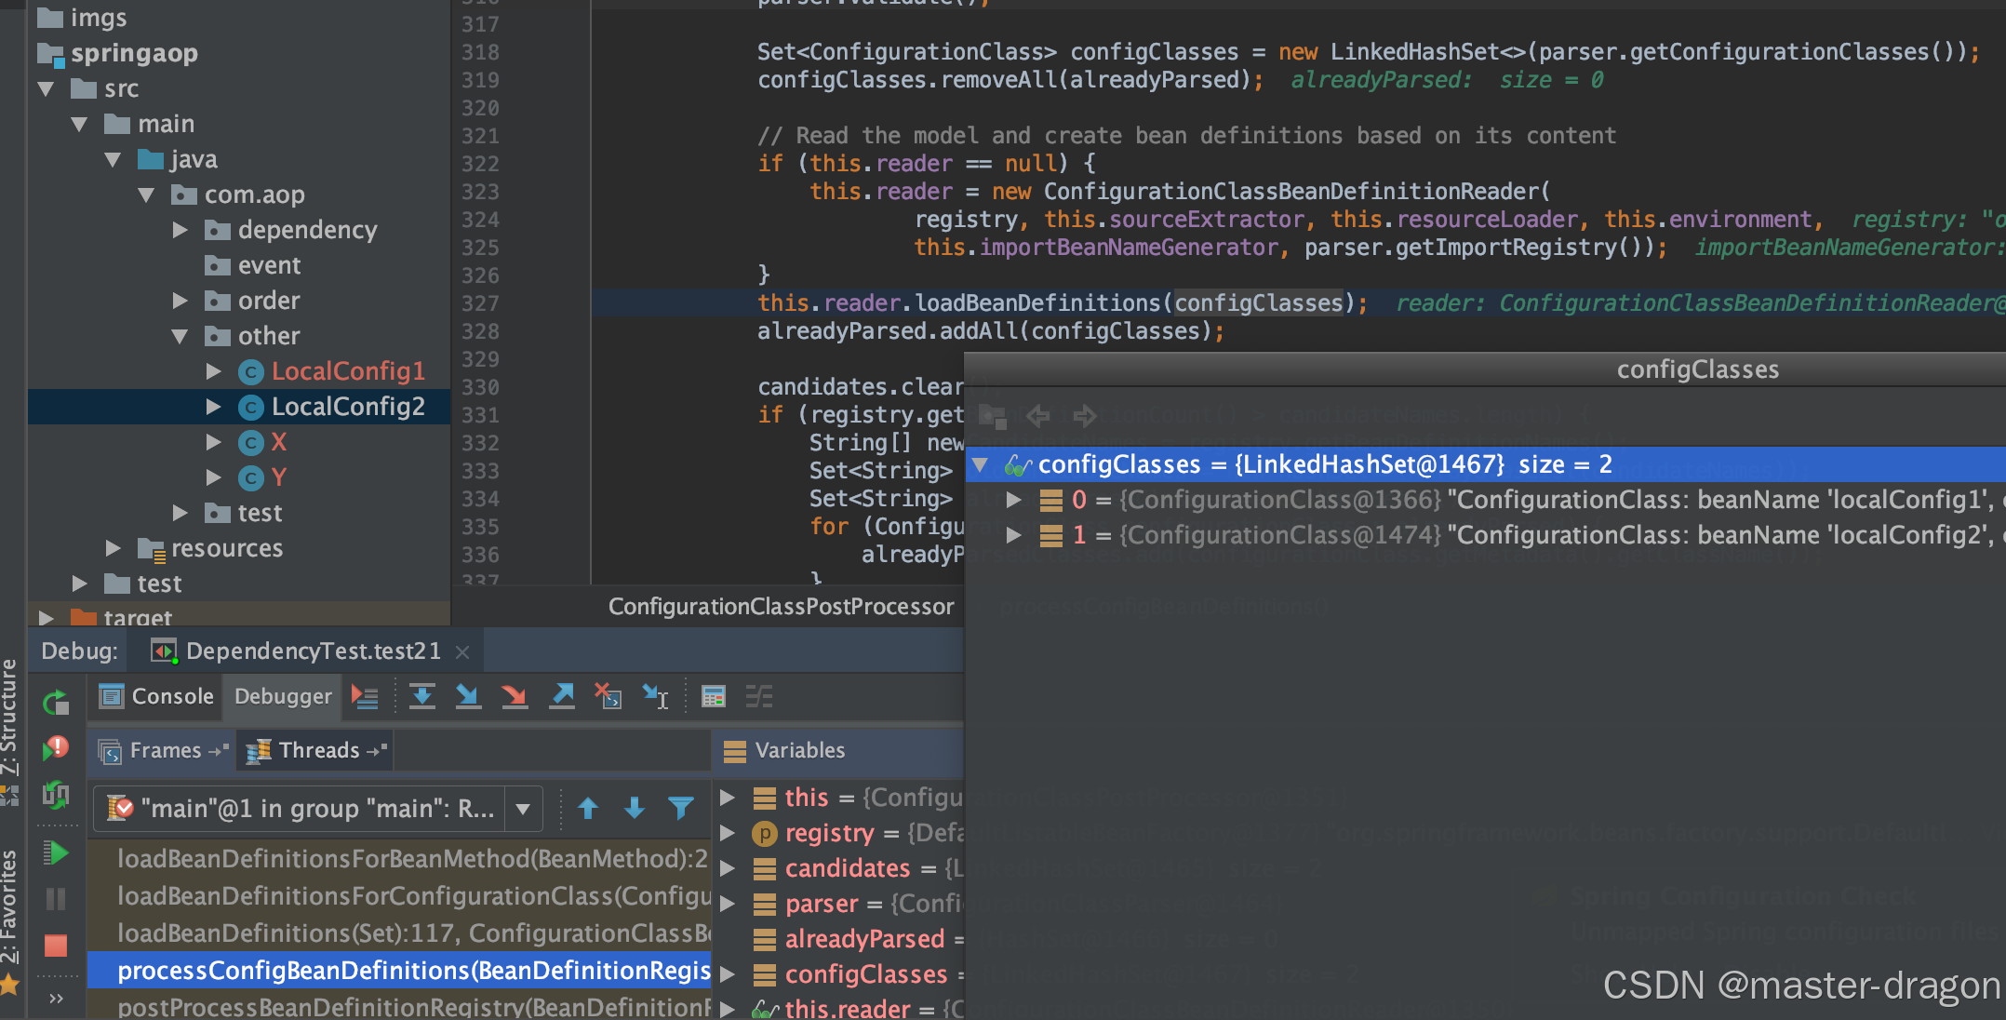The width and height of the screenshot is (2006, 1020).
Task: Click the red Force Step Into icon
Action: 514,696
